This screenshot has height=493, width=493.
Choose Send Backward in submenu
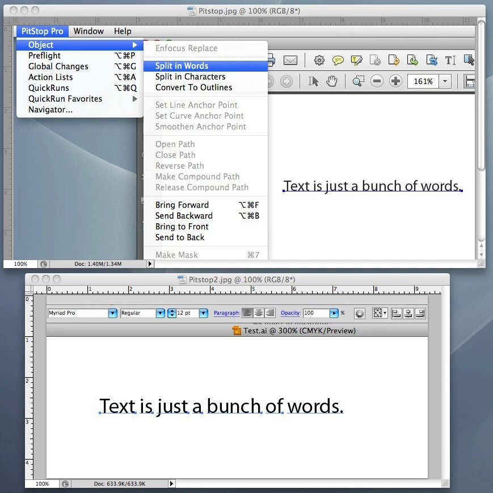tap(205, 216)
